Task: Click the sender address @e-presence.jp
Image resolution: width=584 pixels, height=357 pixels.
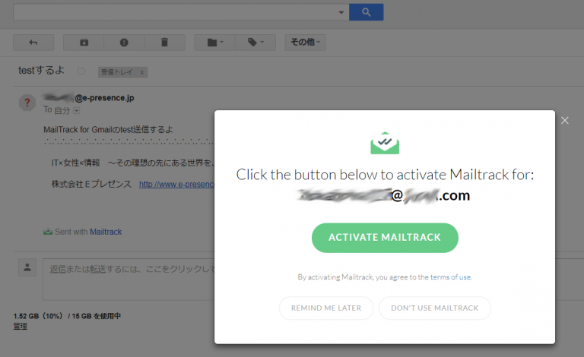Action: pos(89,98)
